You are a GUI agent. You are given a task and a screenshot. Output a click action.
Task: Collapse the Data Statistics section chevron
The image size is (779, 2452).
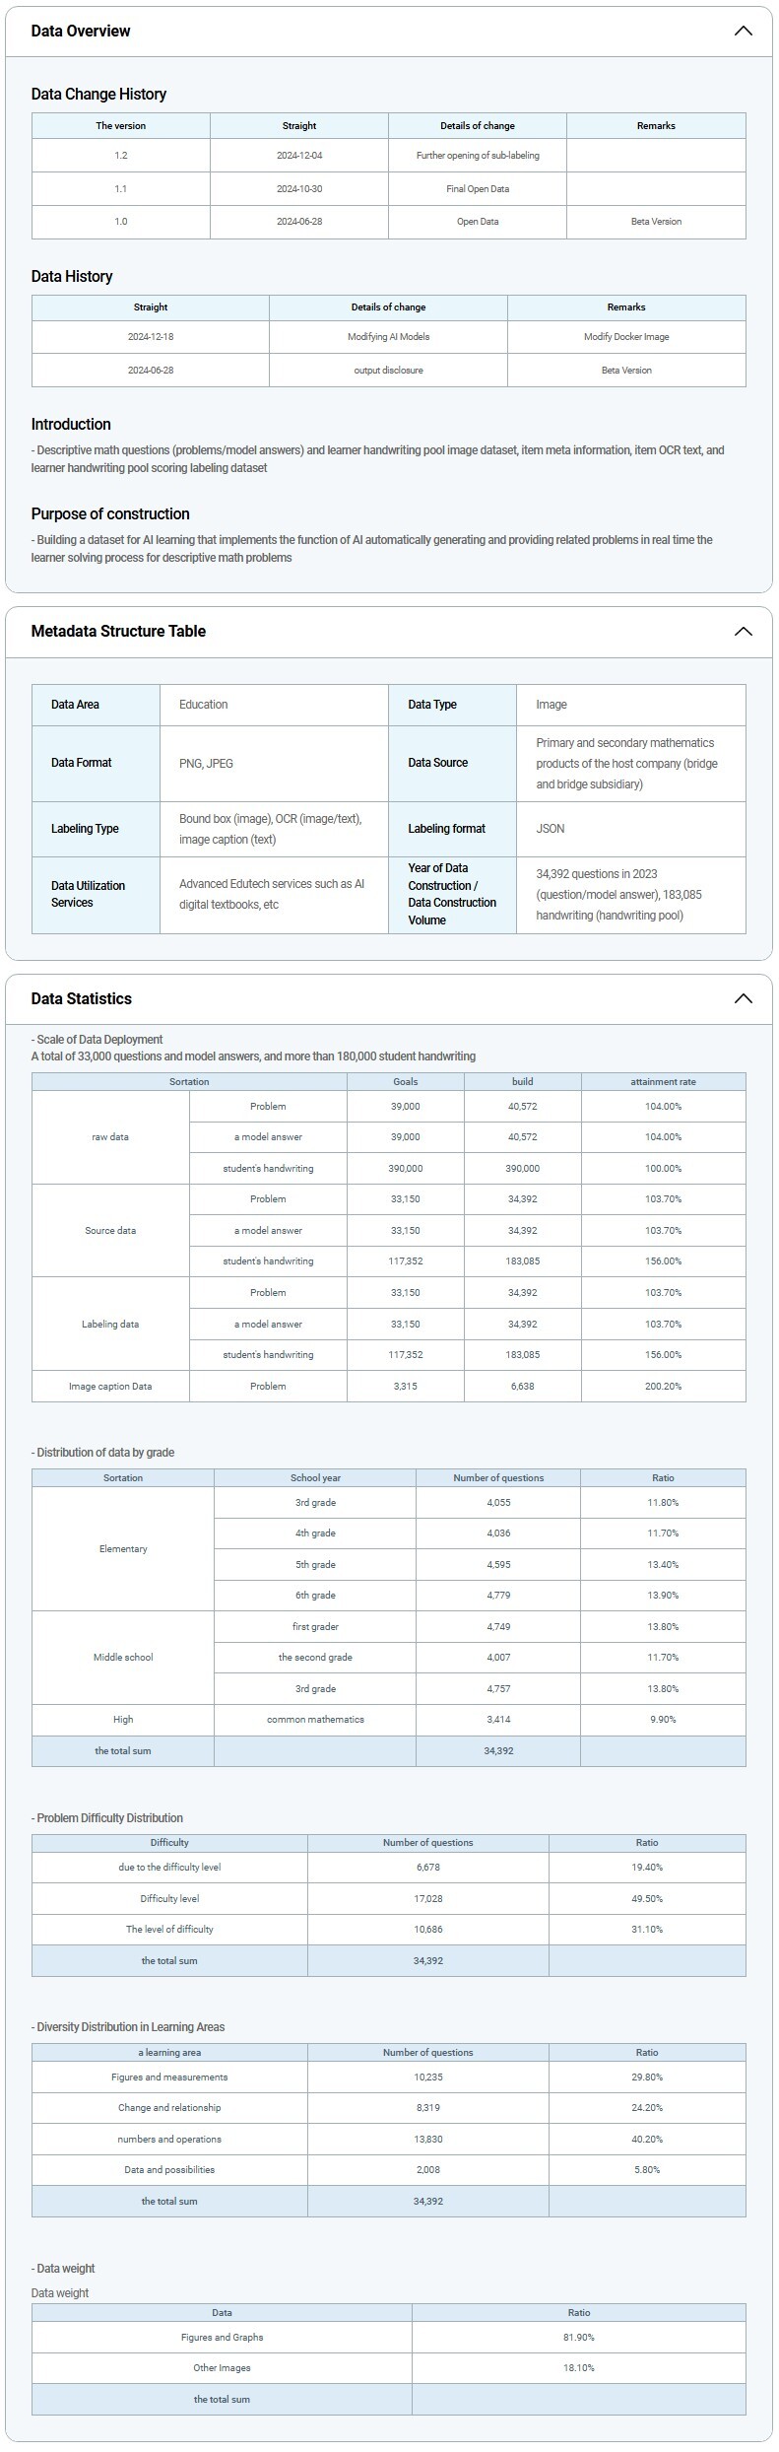coord(743,998)
